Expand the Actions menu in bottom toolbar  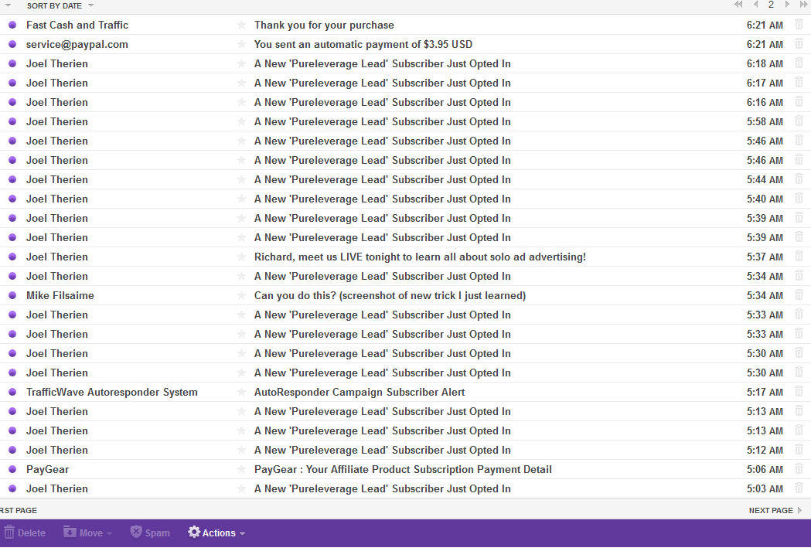tap(216, 532)
